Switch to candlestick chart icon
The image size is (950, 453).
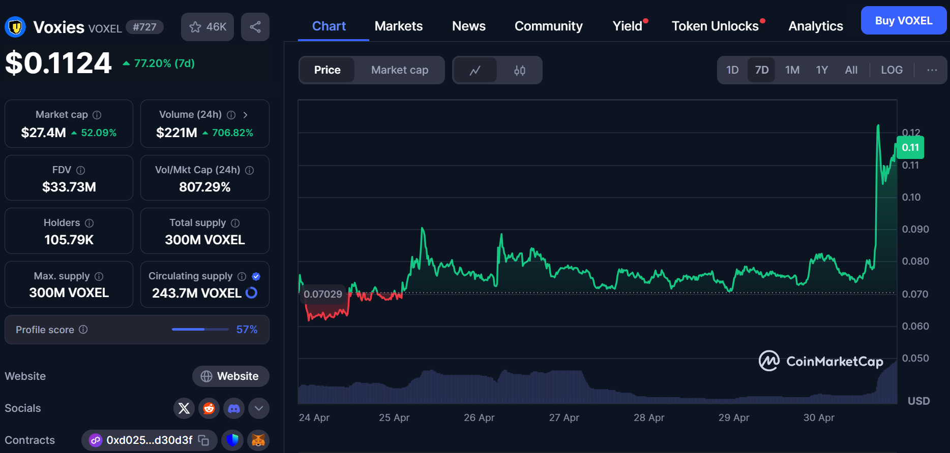[x=519, y=70]
